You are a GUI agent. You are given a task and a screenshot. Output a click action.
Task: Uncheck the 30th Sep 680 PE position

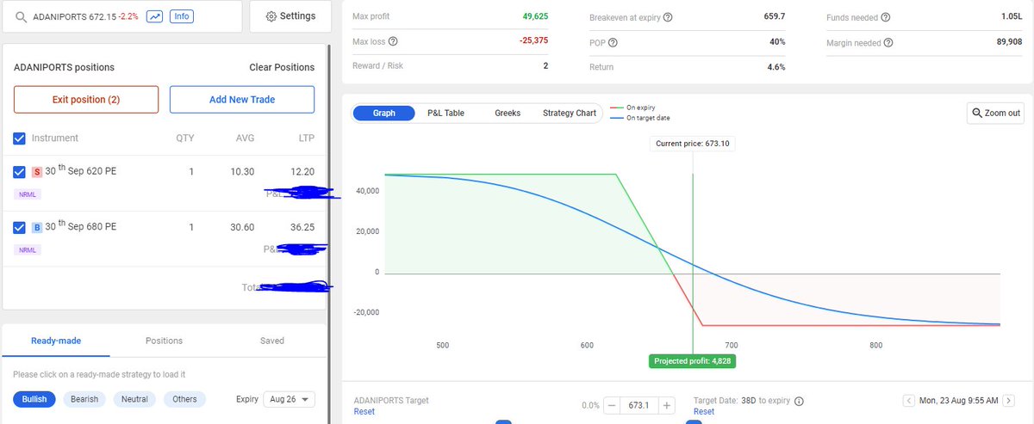point(20,227)
